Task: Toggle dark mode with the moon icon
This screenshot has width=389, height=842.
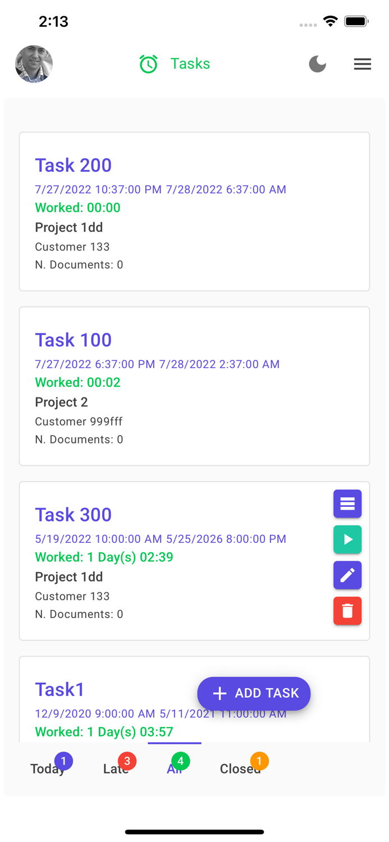Action: (x=317, y=64)
